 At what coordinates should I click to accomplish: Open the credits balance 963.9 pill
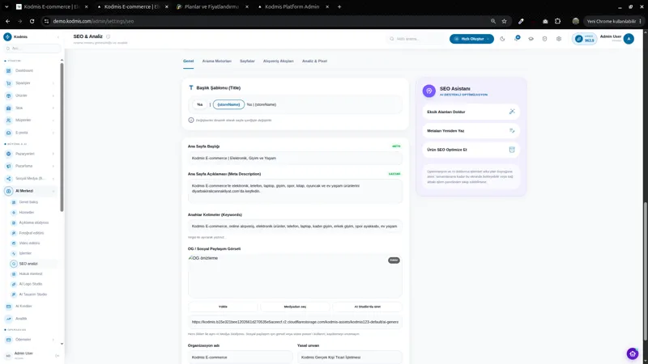click(x=584, y=39)
